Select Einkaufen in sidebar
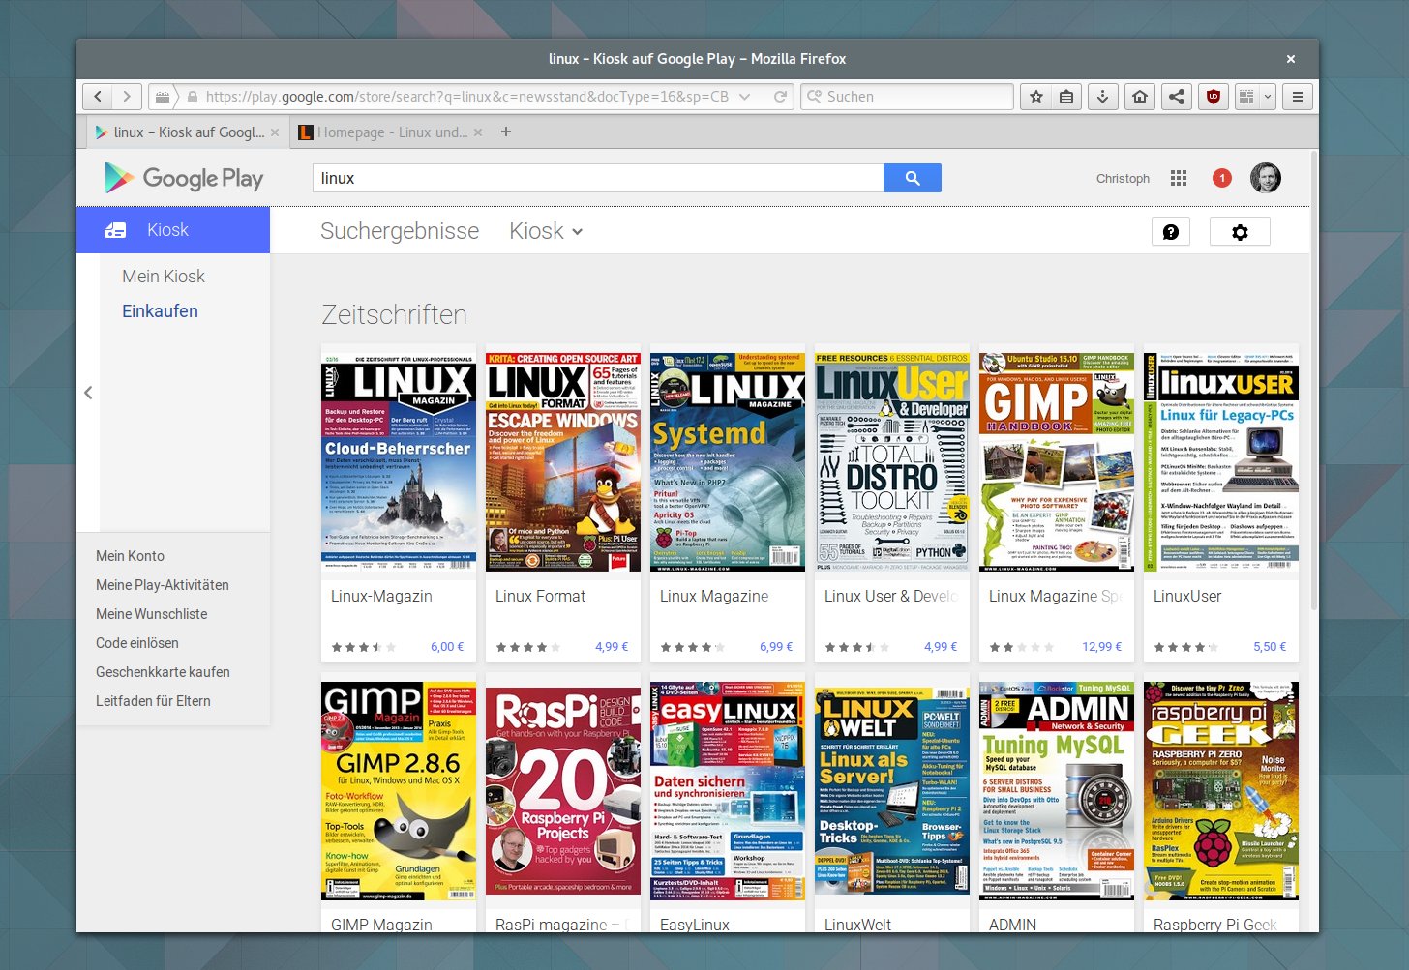Image resolution: width=1409 pixels, height=970 pixels. click(160, 311)
